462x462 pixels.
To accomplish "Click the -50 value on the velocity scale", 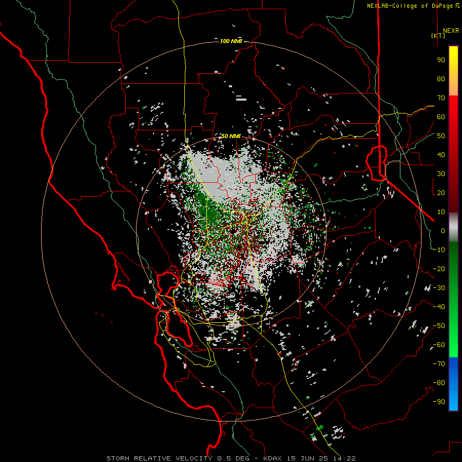I will click(x=439, y=326).
